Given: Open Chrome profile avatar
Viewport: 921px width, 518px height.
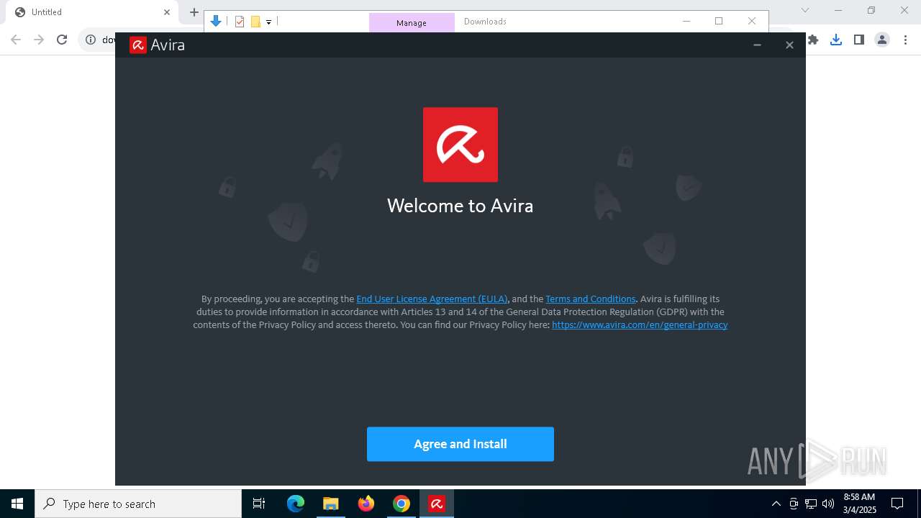Looking at the screenshot, I should [882, 40].
